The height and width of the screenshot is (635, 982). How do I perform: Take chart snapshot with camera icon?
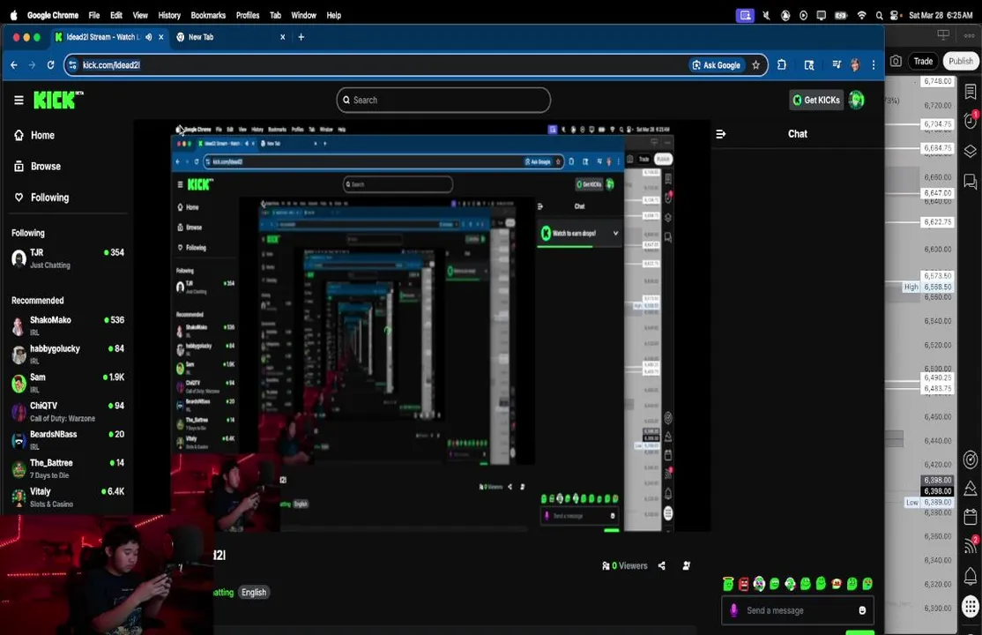pos(896,61)
